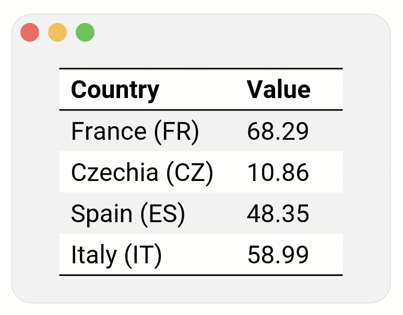Click the (ES) country code
Screen dimensions: 403x315
(x=163, y=214)
